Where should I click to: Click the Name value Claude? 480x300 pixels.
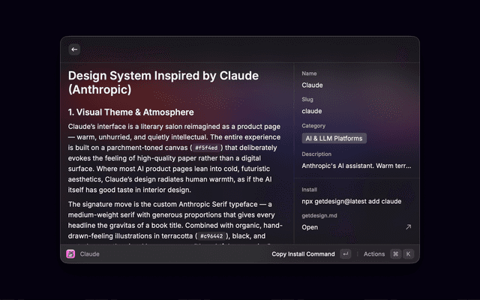312,85
